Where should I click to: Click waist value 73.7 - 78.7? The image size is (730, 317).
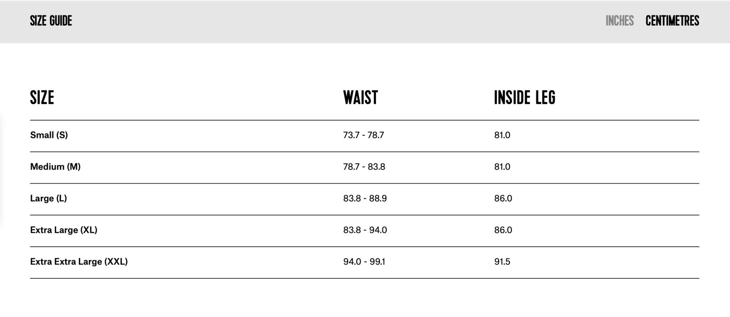coord(364,135)
